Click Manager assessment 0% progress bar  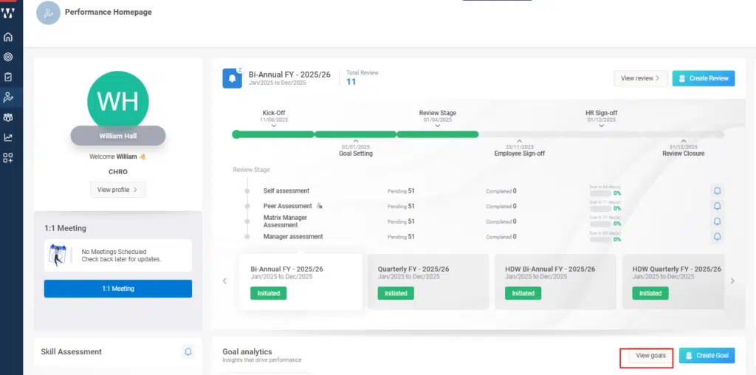[x=600, y=239]
